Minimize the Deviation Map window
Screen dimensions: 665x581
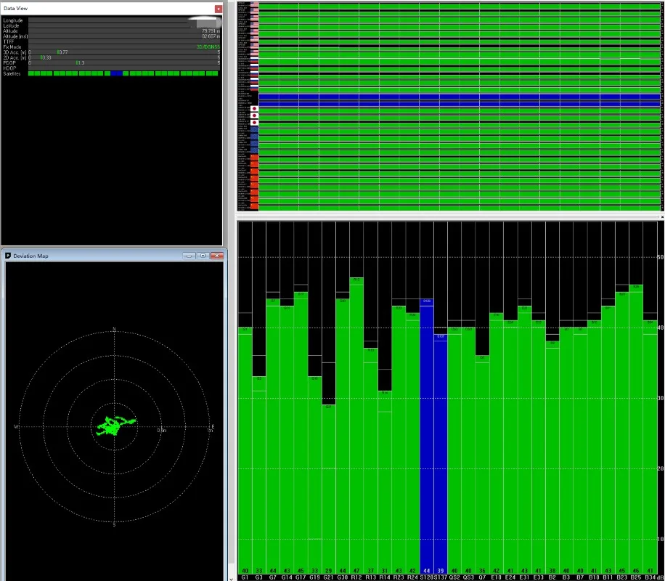[x=189, y=256]
